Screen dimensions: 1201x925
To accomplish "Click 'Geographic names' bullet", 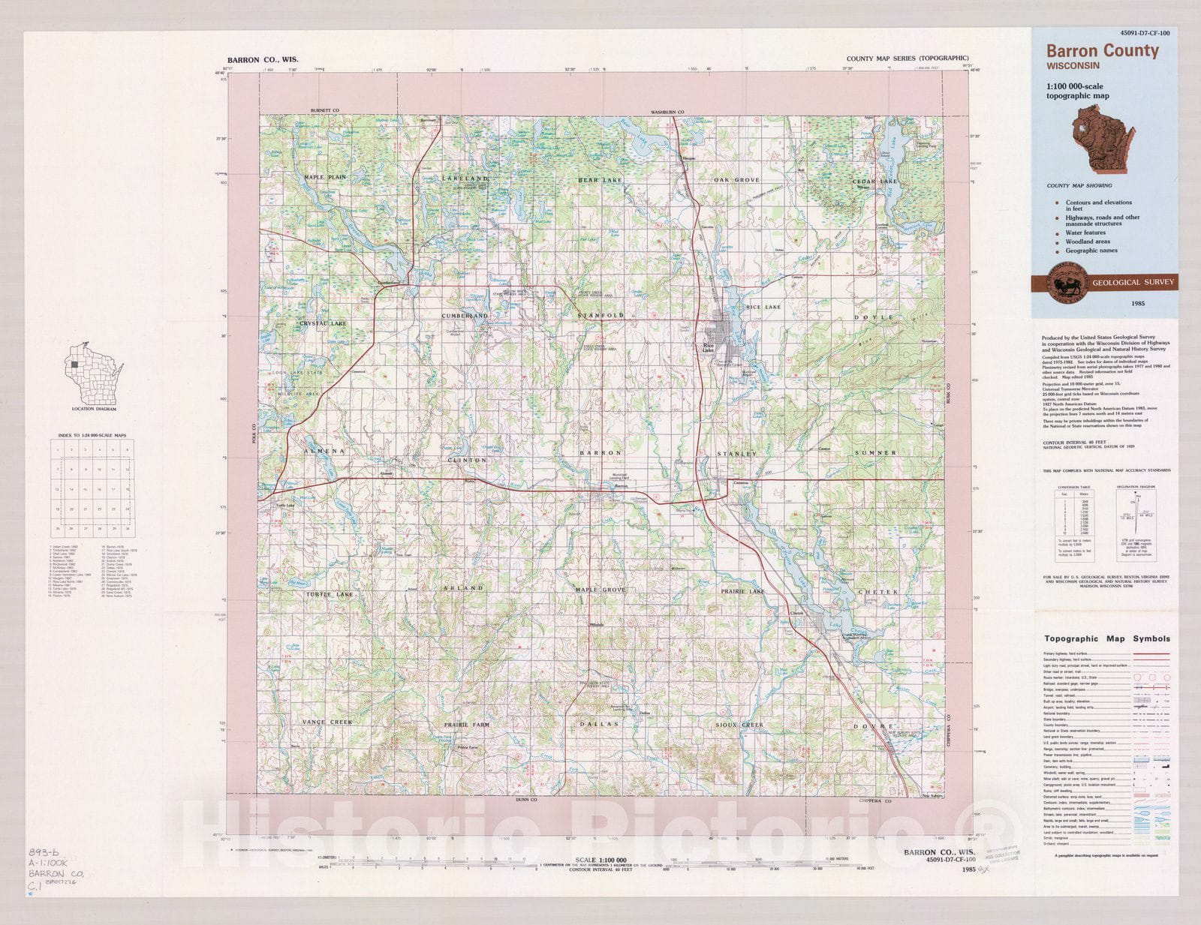I will [x=1091, y=251].
